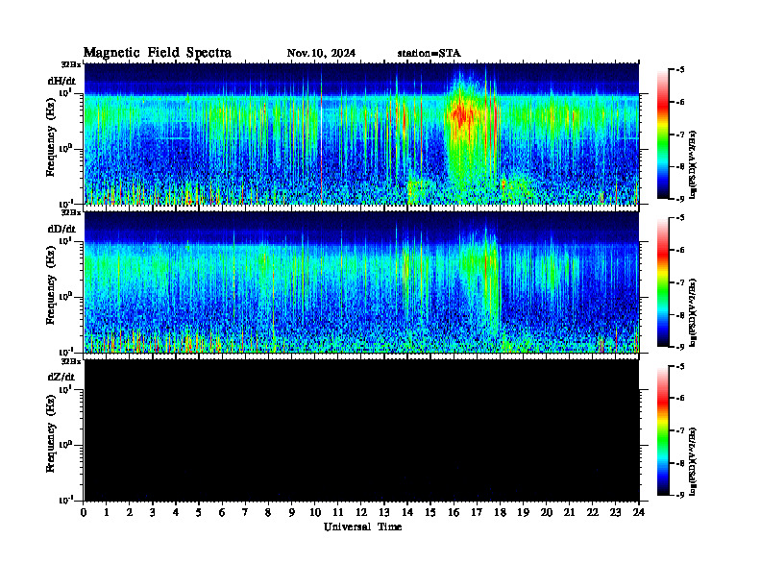This screenshot has width=761, height=588.
Task: Click hour tick "1" on the time axis
Action: click(107, 513)
